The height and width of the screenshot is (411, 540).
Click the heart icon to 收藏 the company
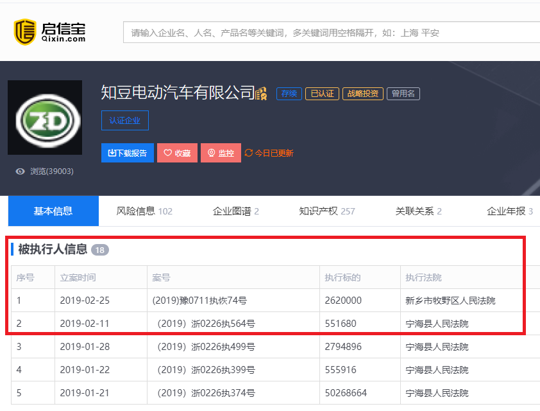click(x=168, y=153)
